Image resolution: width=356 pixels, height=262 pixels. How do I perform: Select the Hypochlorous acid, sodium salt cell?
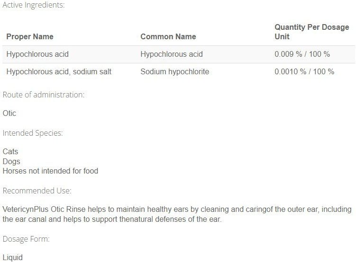[59, 72]
